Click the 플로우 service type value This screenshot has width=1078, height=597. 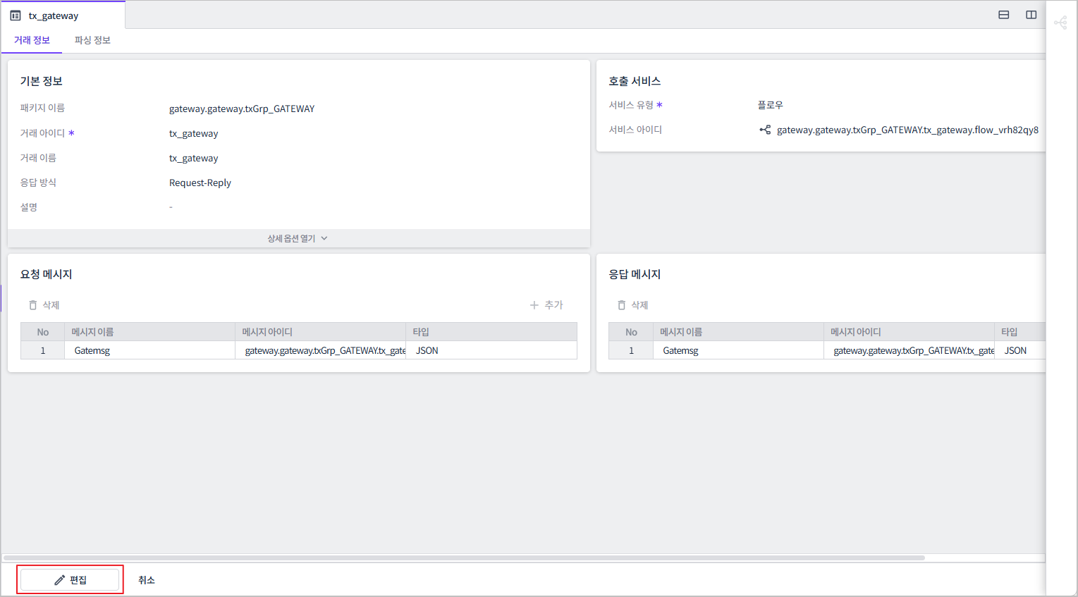(x=771, y=105)
